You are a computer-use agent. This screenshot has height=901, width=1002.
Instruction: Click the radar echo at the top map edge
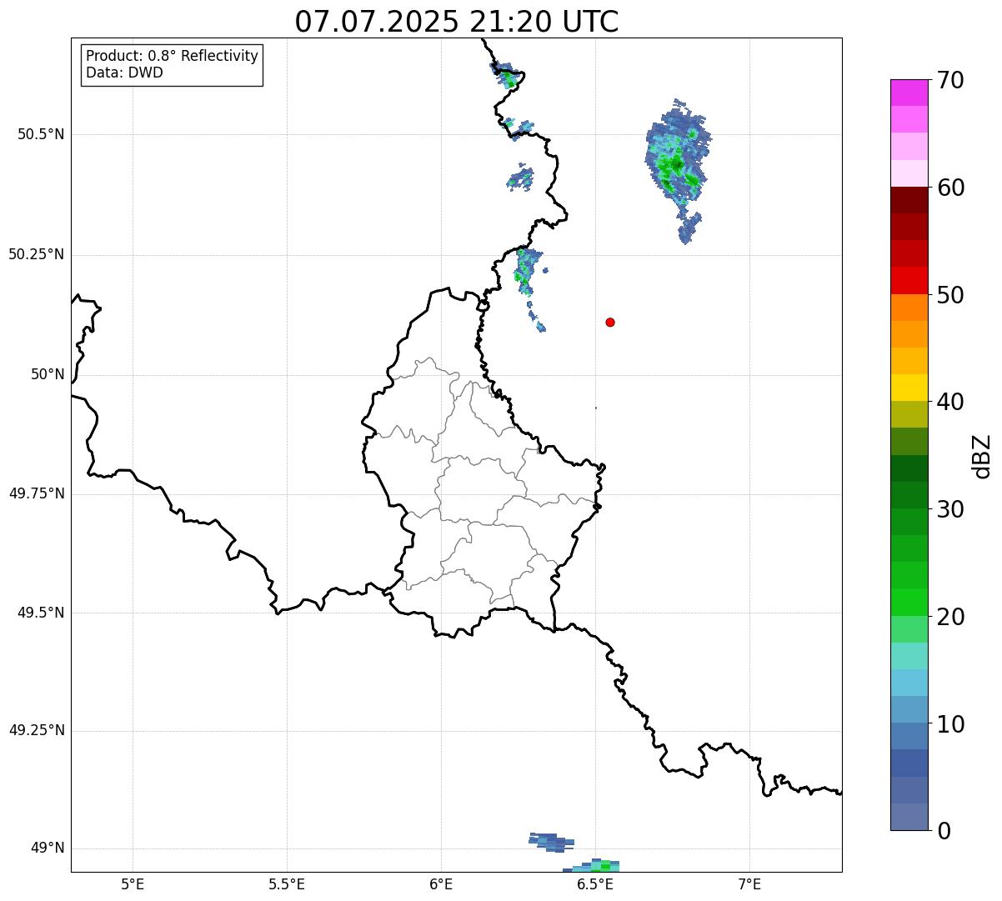(507, 75)
